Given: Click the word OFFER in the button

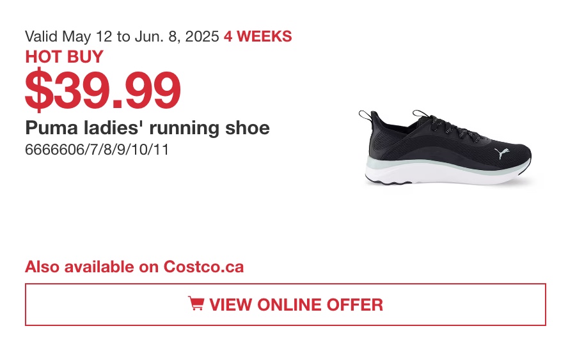Looking at the screenshot, I should coord(354,304).
